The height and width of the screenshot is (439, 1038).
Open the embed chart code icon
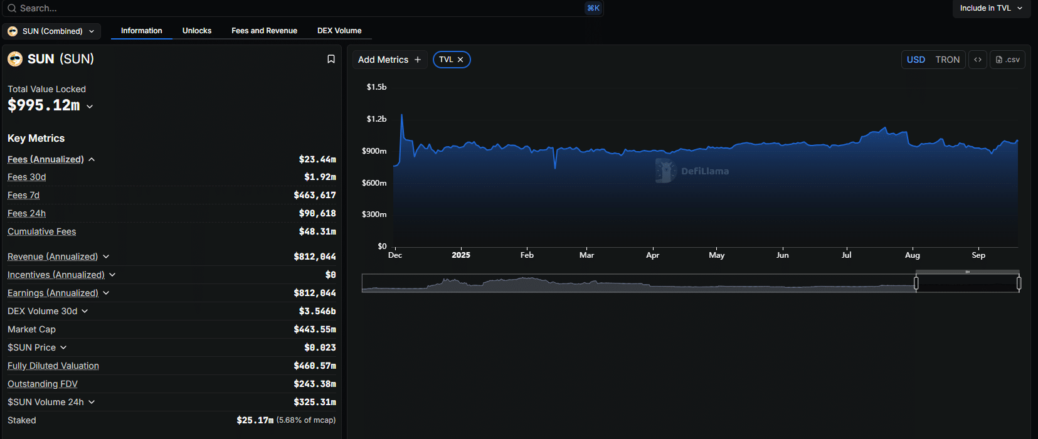(x=978, y=60)
